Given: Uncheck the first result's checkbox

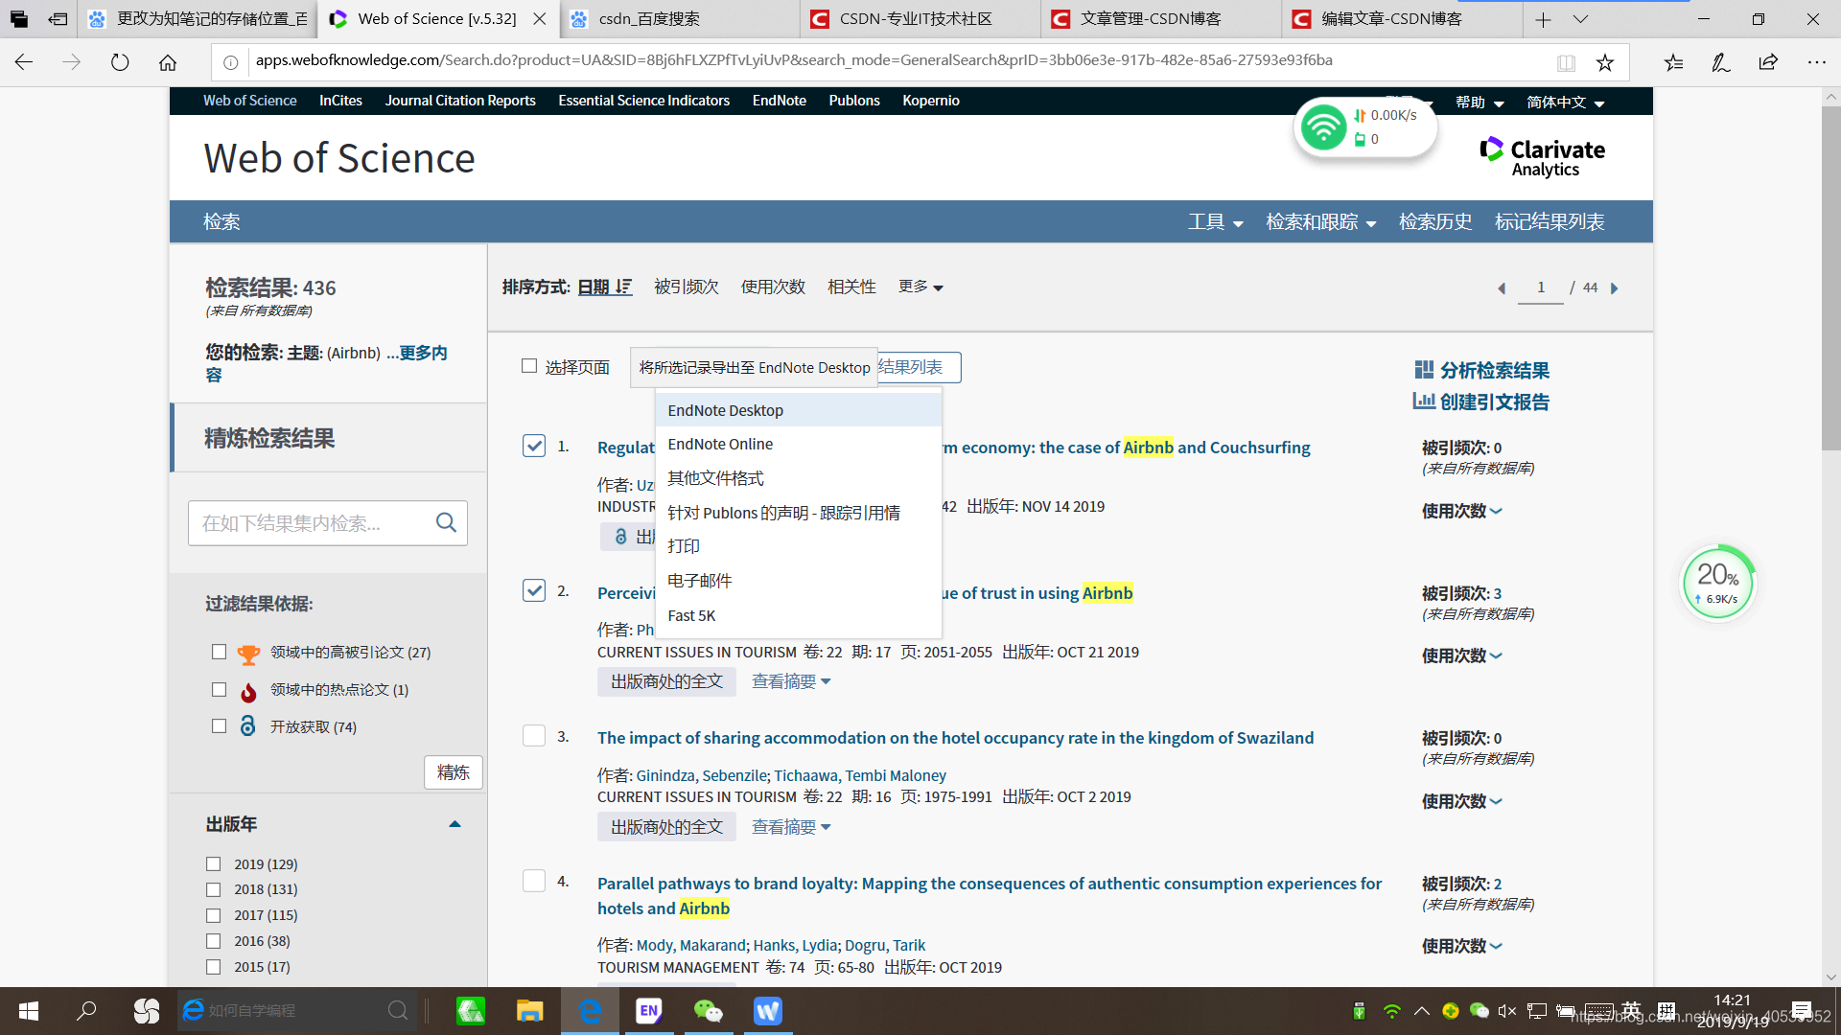Looking at the screenshot, I should [534, 446].
